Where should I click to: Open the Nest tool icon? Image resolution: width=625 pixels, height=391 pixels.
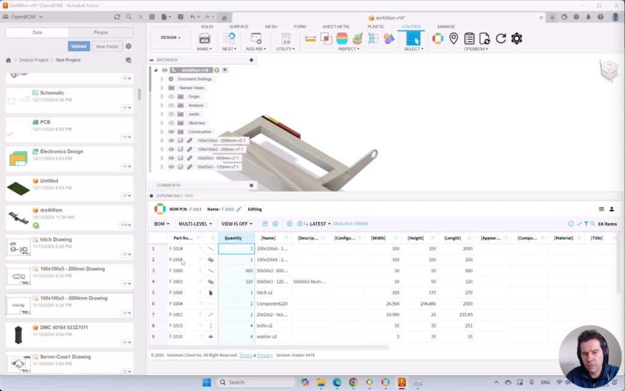point(229,38)
